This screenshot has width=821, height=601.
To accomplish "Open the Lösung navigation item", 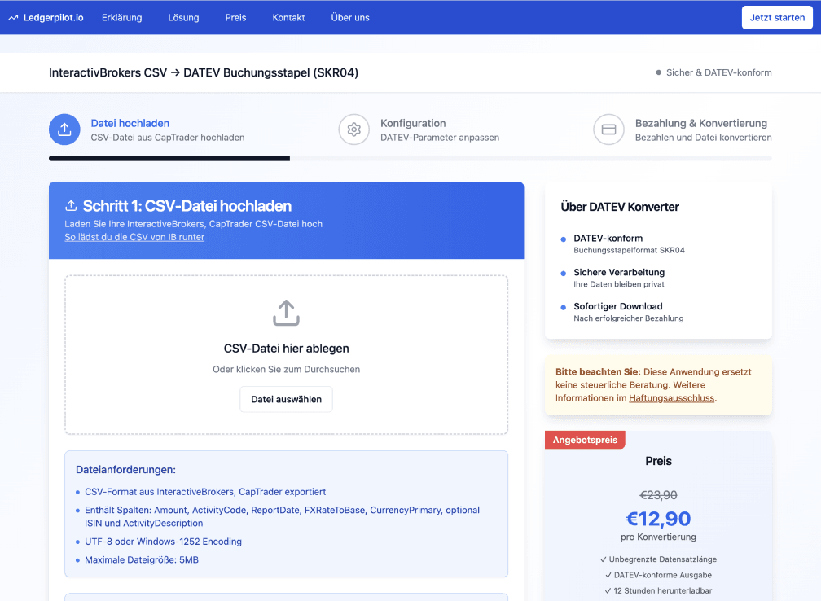I will [x=183, y=16].
